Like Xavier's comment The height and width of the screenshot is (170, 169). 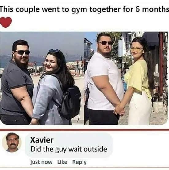(x=62, y=162)
